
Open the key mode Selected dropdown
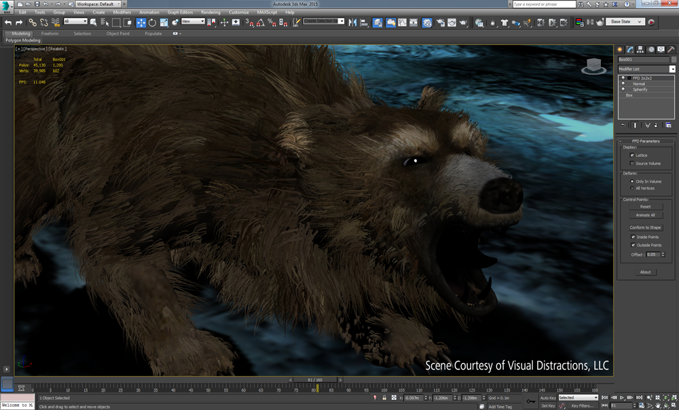point(578,398)
